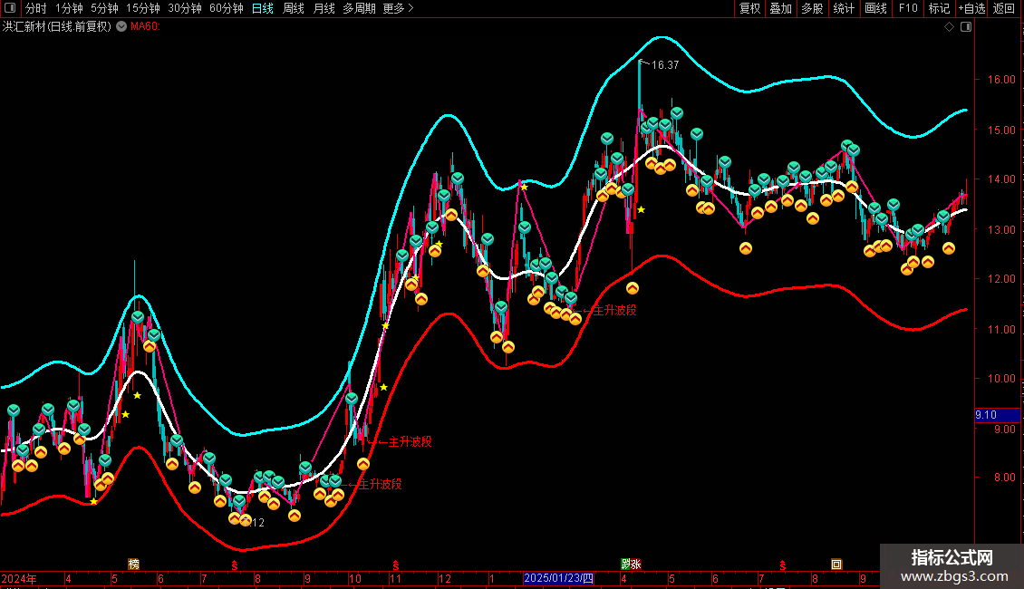Select the 60分钟 period tab
The width and height of the screenshot is (1024, 589).
tap(226, 8)
